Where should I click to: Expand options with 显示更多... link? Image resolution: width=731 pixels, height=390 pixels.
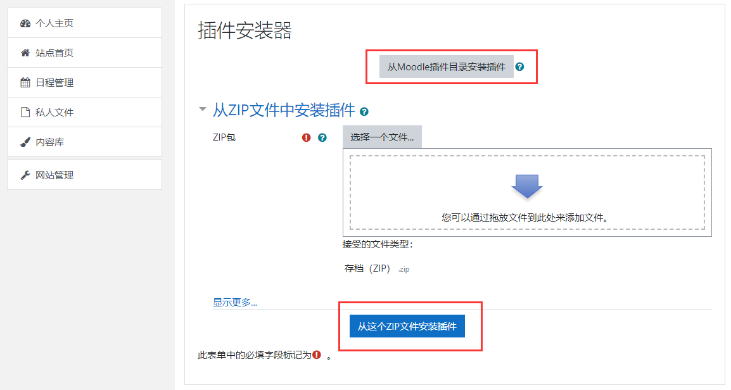point(235,303)
